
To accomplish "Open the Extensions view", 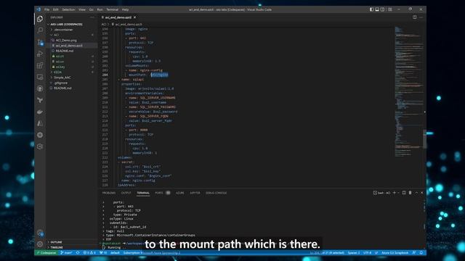I will point(40,65).
